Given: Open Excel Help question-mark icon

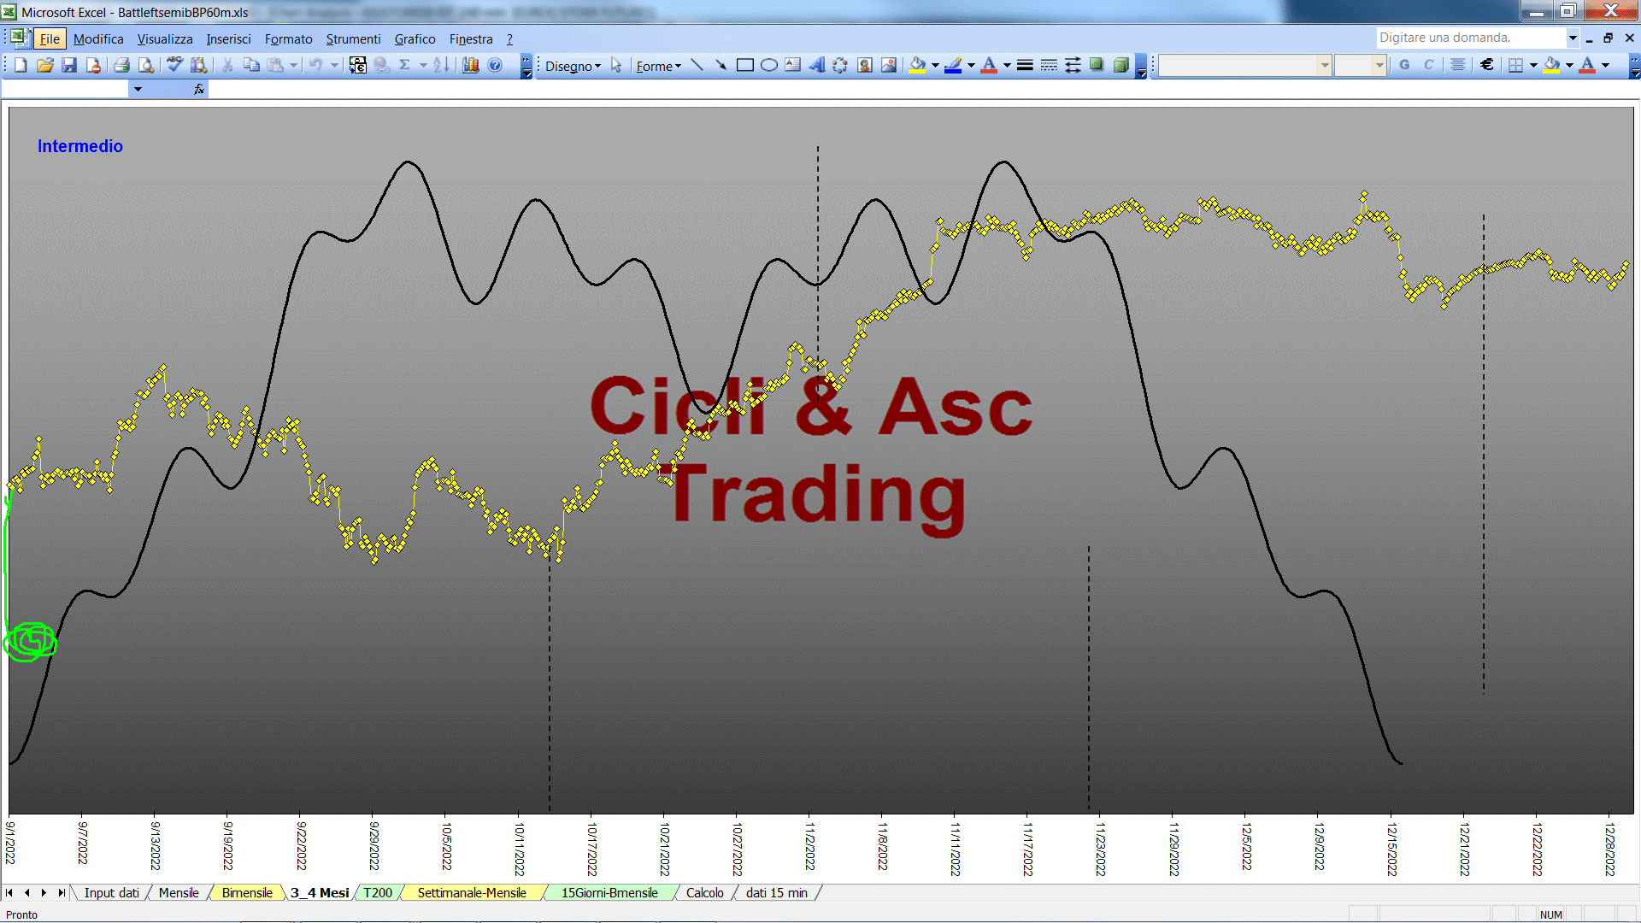Looking at the screenshot, I should pos(495,65).
